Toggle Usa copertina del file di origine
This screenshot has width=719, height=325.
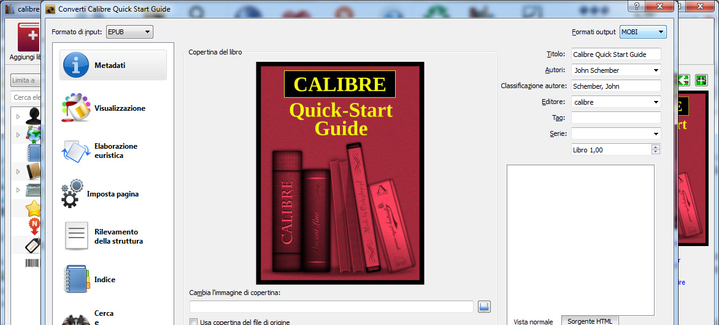(x=193, y=322)
